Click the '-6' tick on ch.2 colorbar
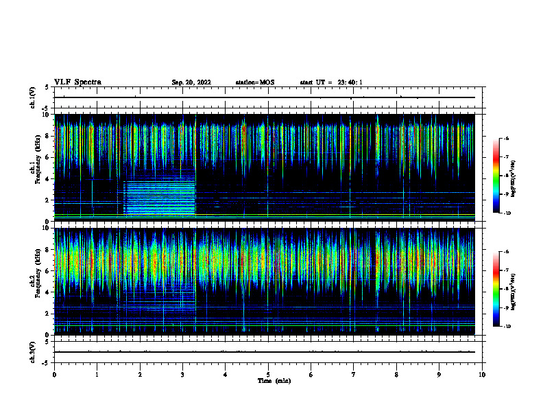543x420 pixels. coord(506,252)
